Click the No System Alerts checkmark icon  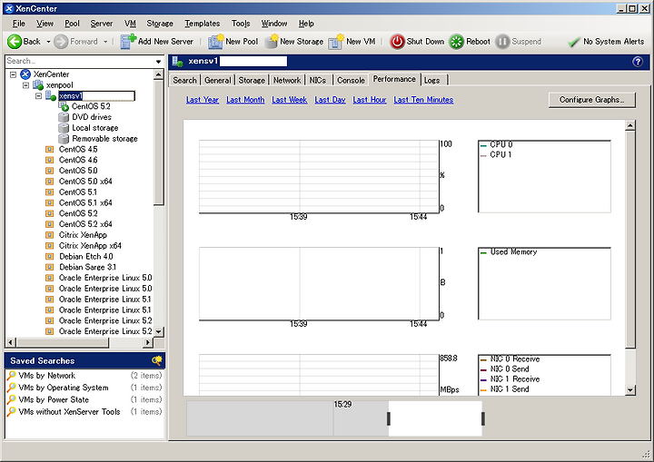pyautogui.click(x=574, y=42)
